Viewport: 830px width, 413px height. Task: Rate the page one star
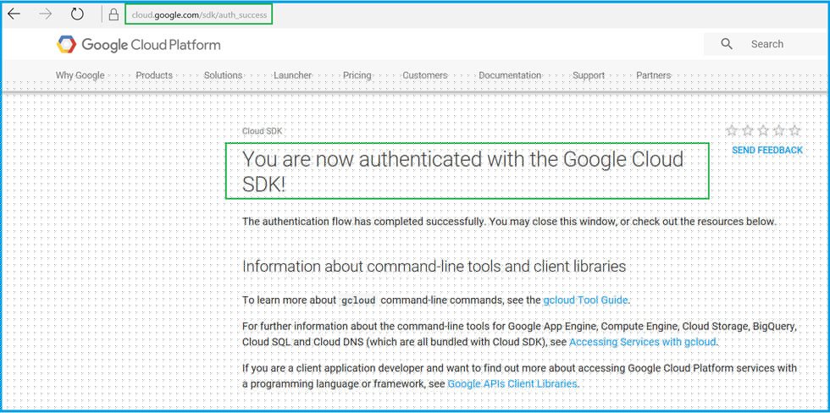[732, 130]
